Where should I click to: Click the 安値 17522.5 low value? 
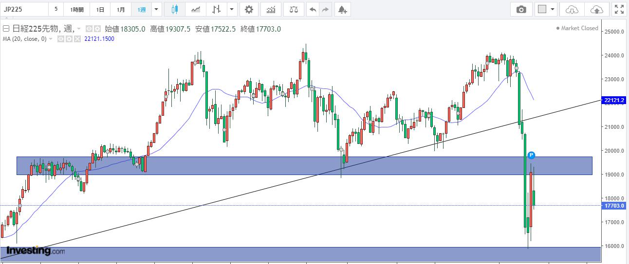[216, 29]
